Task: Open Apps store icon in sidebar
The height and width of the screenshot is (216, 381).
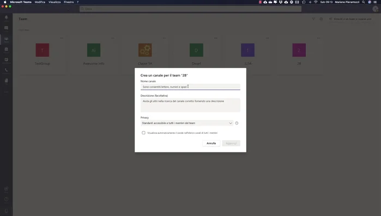Action: [x=7, y=189]
